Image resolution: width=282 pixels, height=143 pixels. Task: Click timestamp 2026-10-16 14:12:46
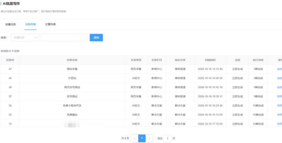210,69
